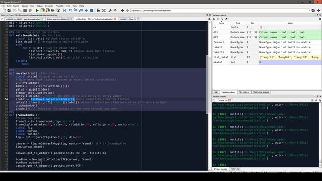
Task: Open the Projects menu
Action: coord(59,6)
